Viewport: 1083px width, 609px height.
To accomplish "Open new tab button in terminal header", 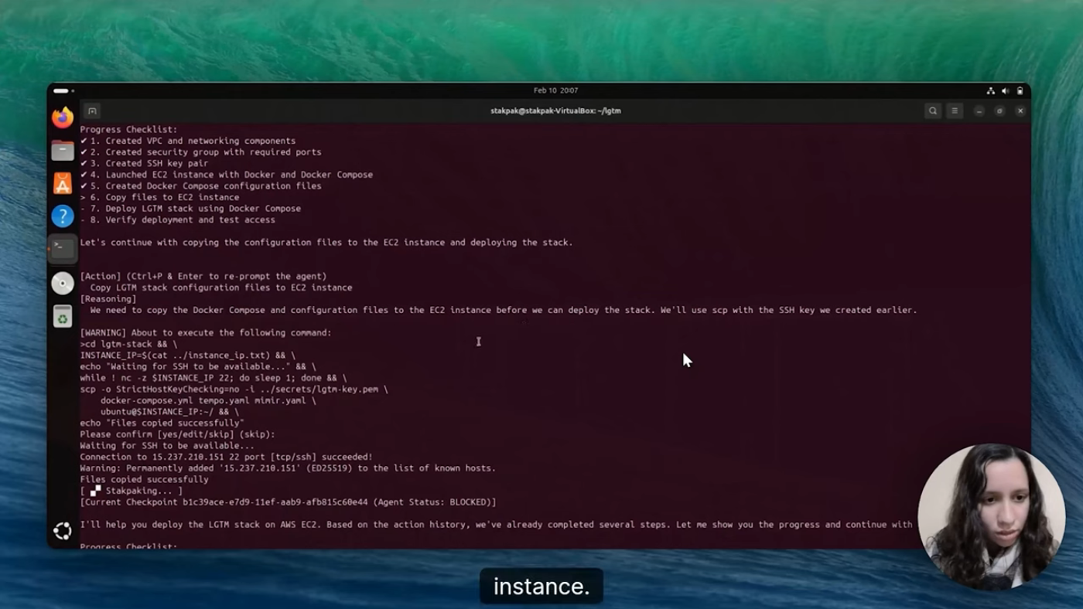I will tap(92, 111).
